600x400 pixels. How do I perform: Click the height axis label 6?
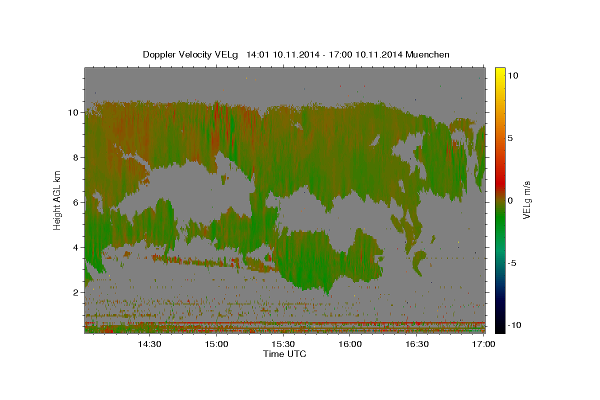(x=76, y=202)
